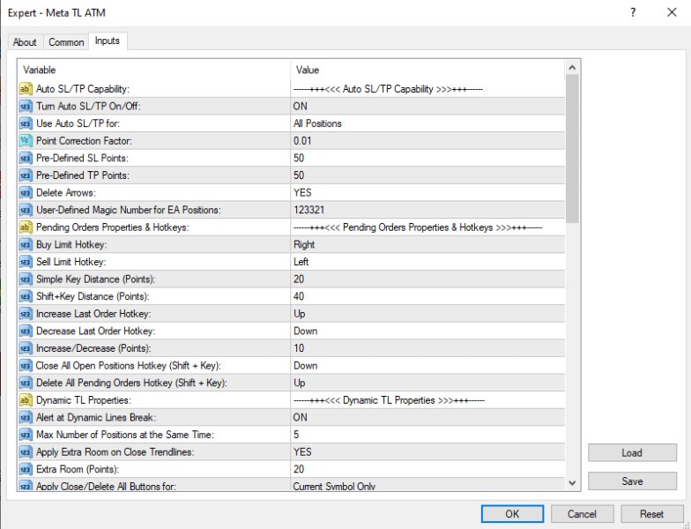Open the Buy Limit Hotkey value Right

click(x=427, y=245)
